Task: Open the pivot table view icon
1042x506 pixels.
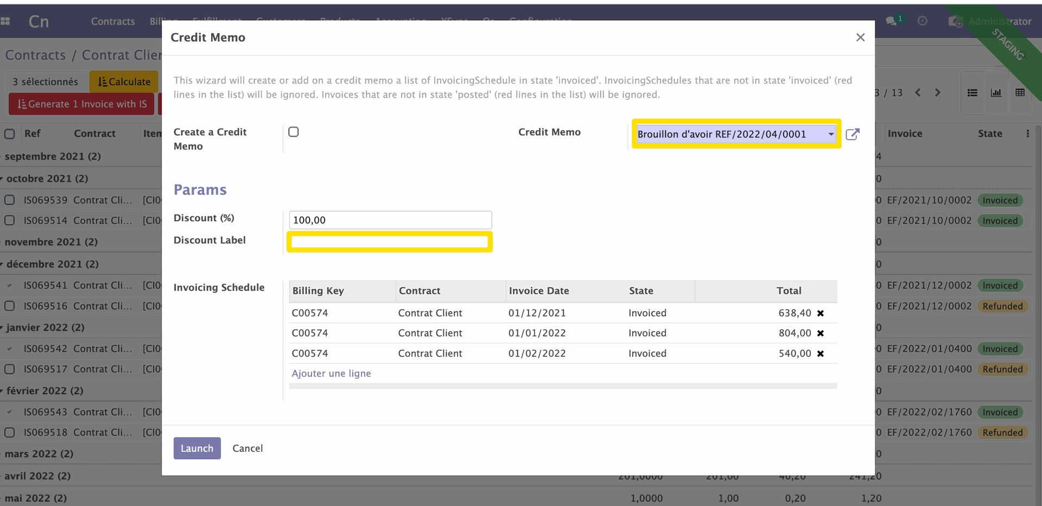Action: click(1020, 93)
